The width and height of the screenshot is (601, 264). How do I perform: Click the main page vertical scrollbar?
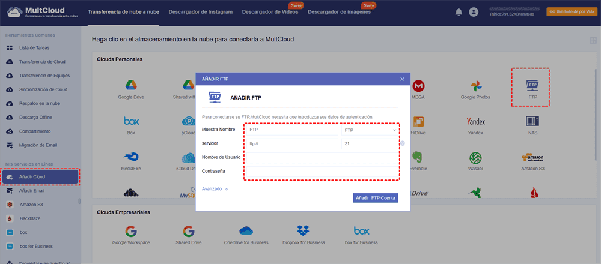click(x=595, y=115)
